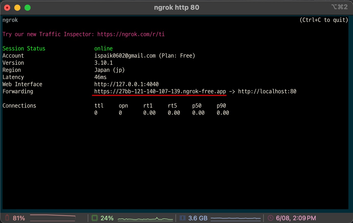Click the '(Plan: Free)' text
Viewport: 353px width, 223px height.
(x=177, y=56)
